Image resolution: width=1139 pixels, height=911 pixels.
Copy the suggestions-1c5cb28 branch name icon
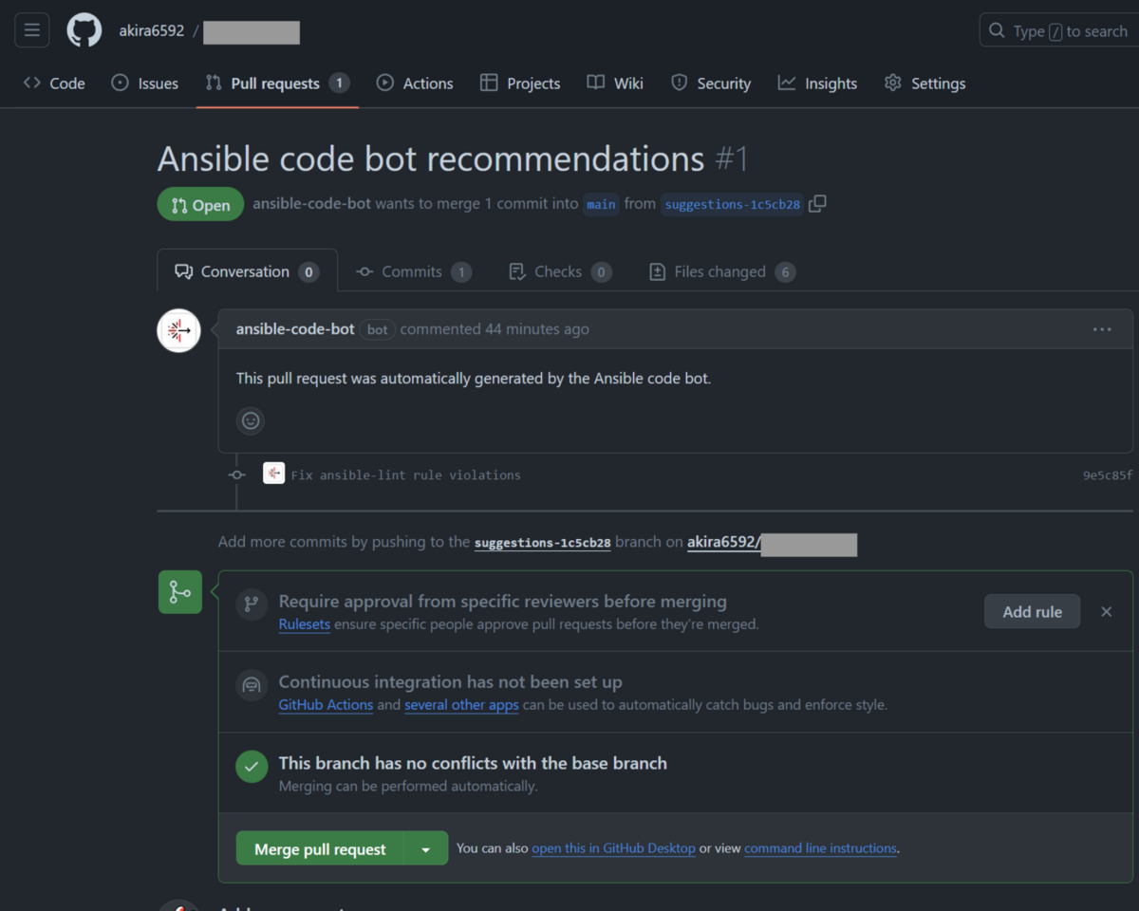coord(817,203)
